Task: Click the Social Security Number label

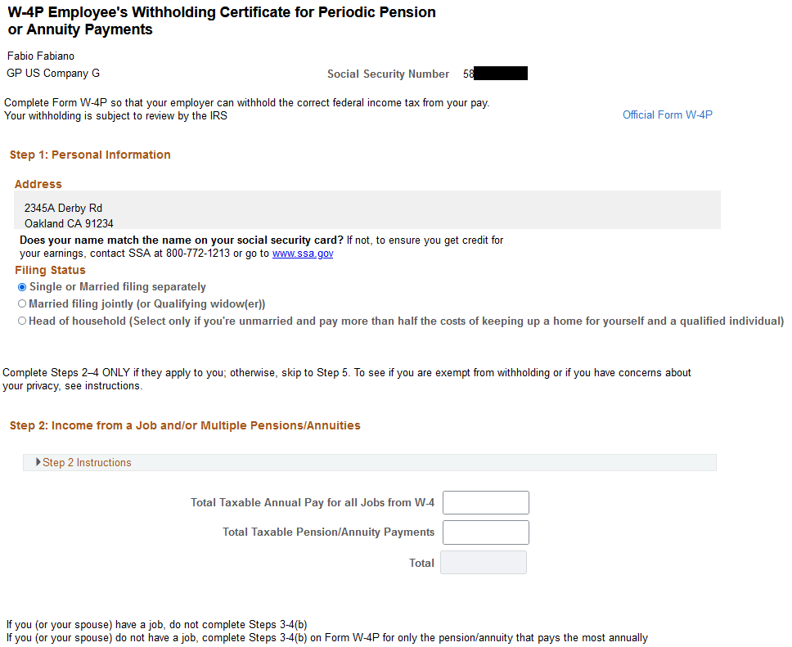Action: point(388,74)
